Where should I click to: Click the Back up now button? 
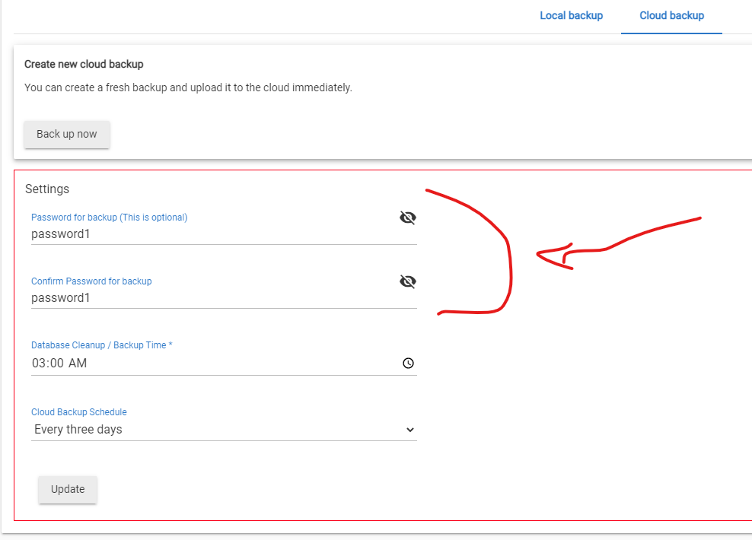67,134
